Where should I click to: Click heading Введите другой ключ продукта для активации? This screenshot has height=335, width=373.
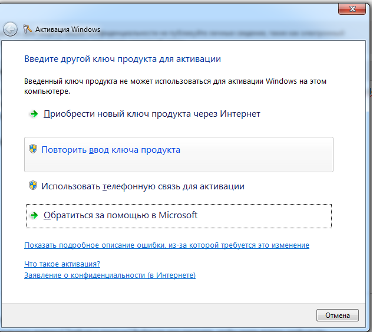coord(123,59)
